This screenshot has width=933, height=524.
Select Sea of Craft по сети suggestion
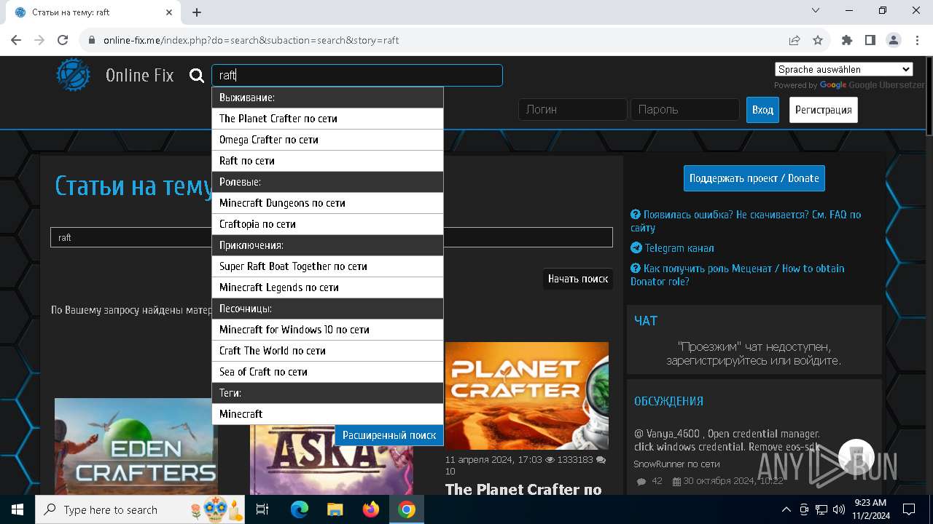click(x=327, y=371)
